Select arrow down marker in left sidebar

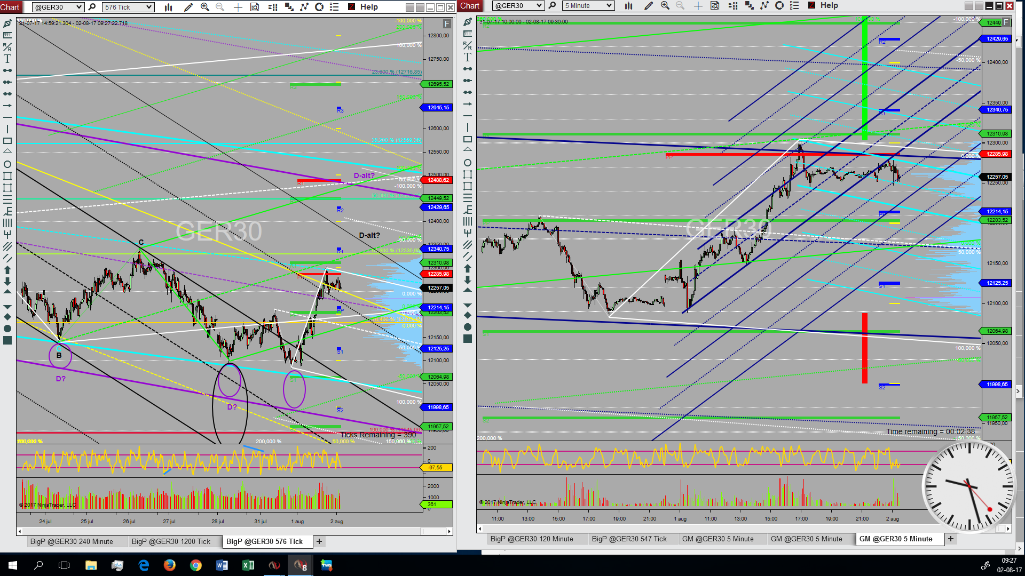[7, 282]
